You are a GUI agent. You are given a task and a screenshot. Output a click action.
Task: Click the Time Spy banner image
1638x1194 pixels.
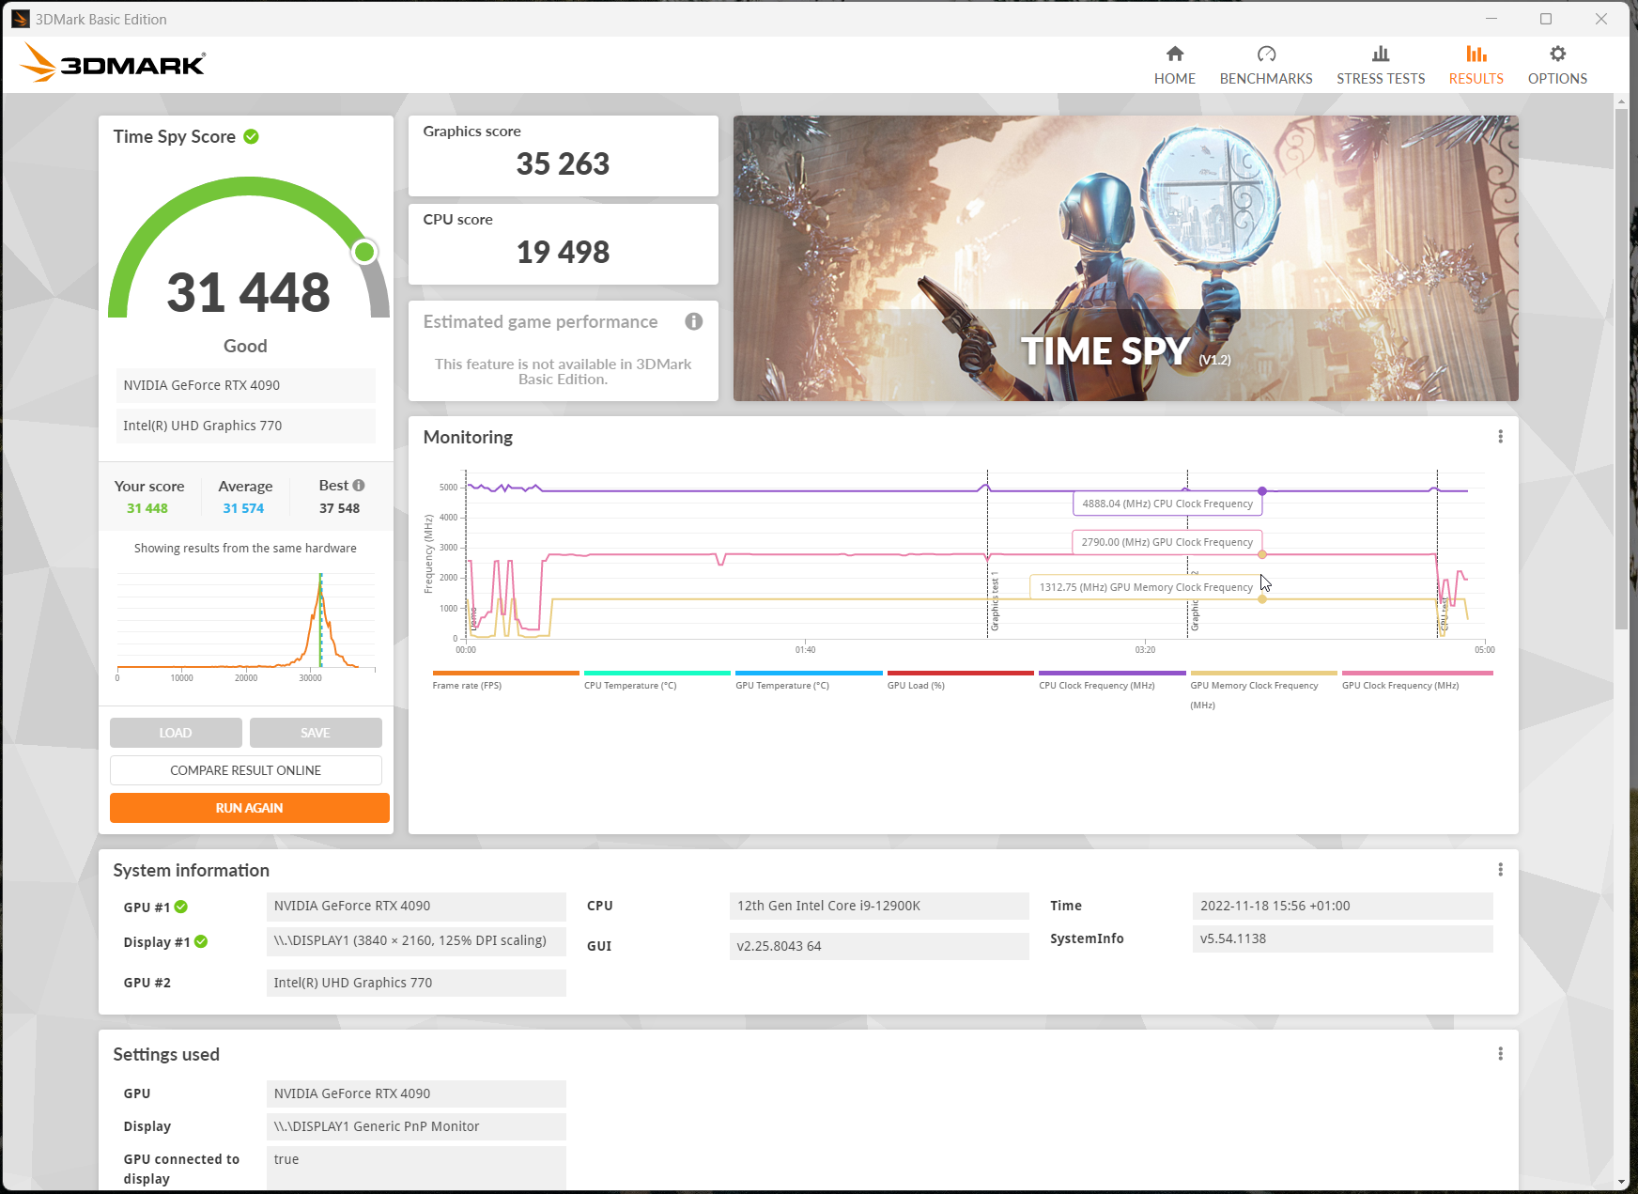click(x=1125, y=258)
